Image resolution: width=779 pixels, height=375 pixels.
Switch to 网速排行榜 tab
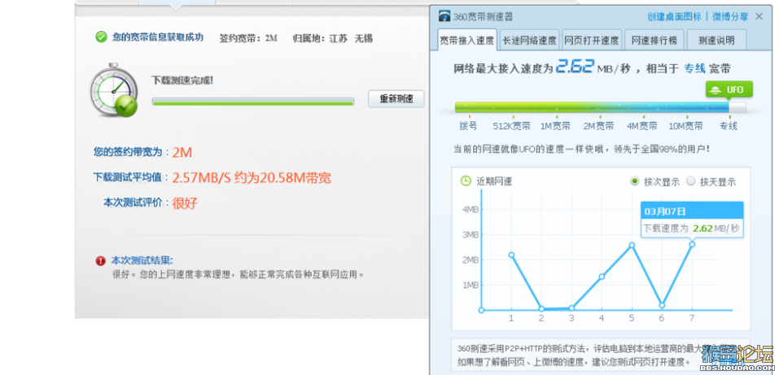click(654, 40)
